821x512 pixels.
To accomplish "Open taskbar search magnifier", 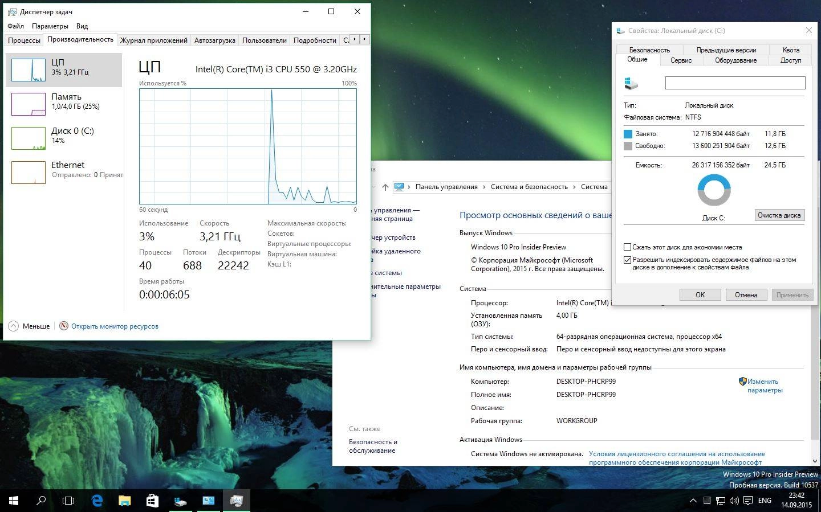I will pyautogui.click(x=41, y=501).
